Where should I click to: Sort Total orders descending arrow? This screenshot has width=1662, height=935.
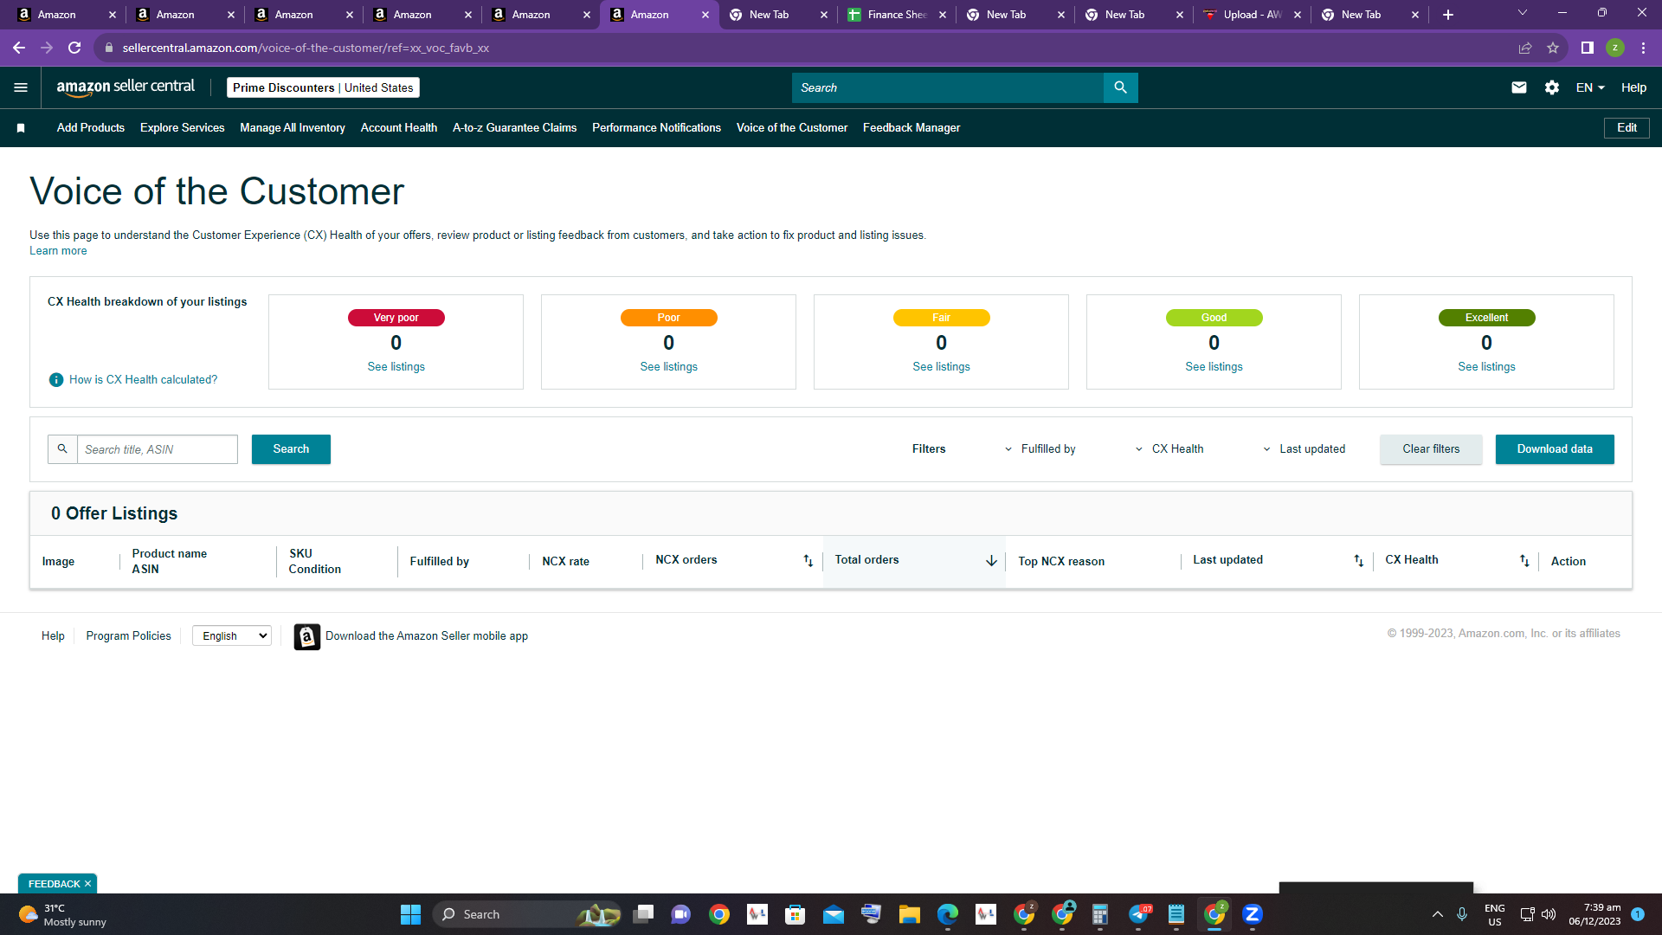point(991,561)
